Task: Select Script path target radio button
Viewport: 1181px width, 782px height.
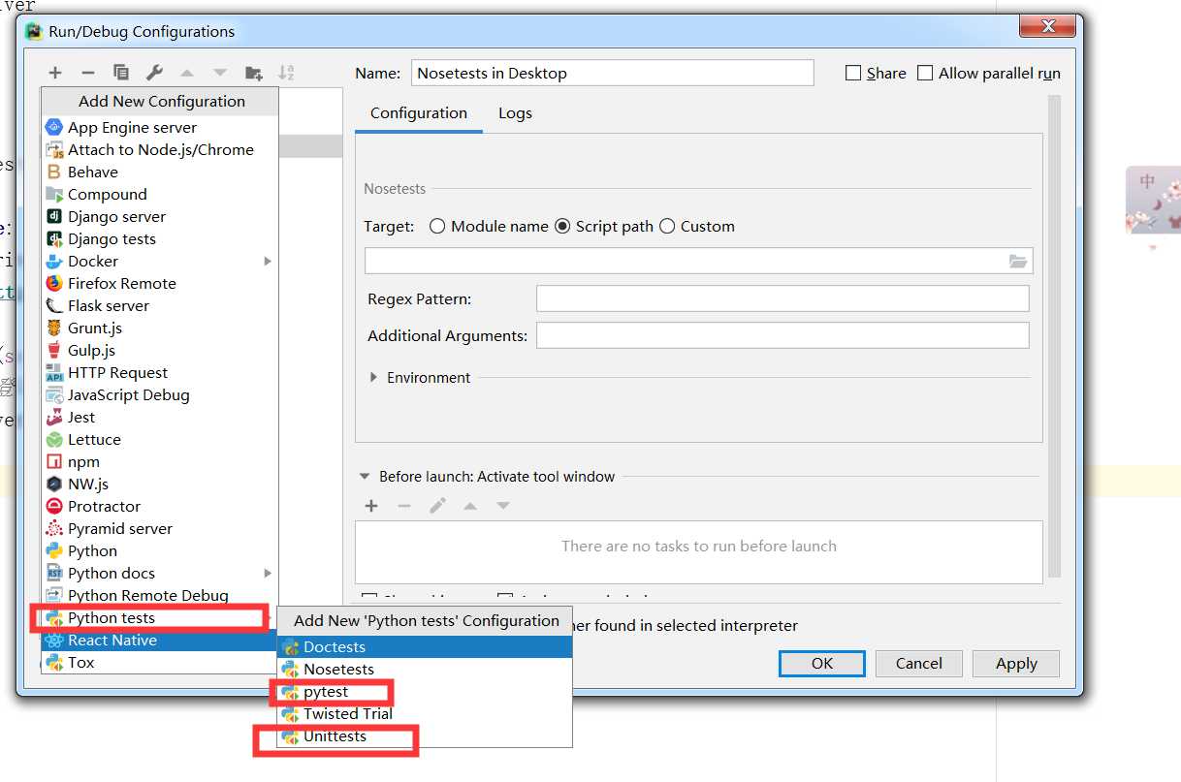Action: point(562,226)
